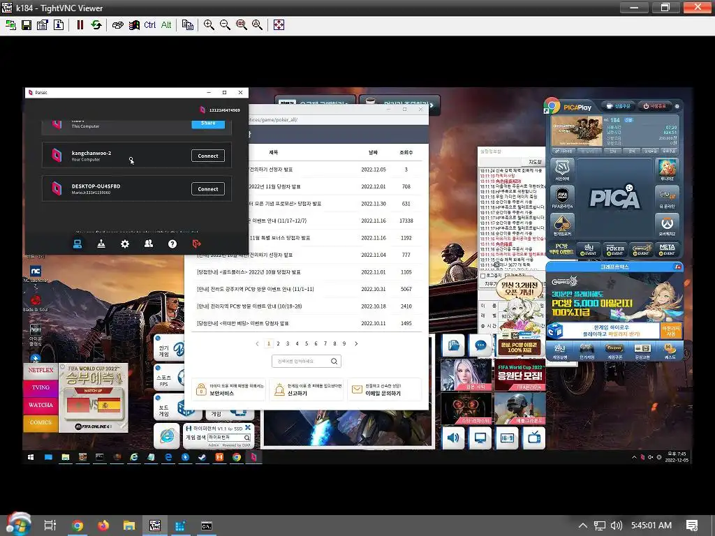Viewport: 715px width, 536px height.
Task: Open PICAPlay settings gear
Action: (677, 106)
